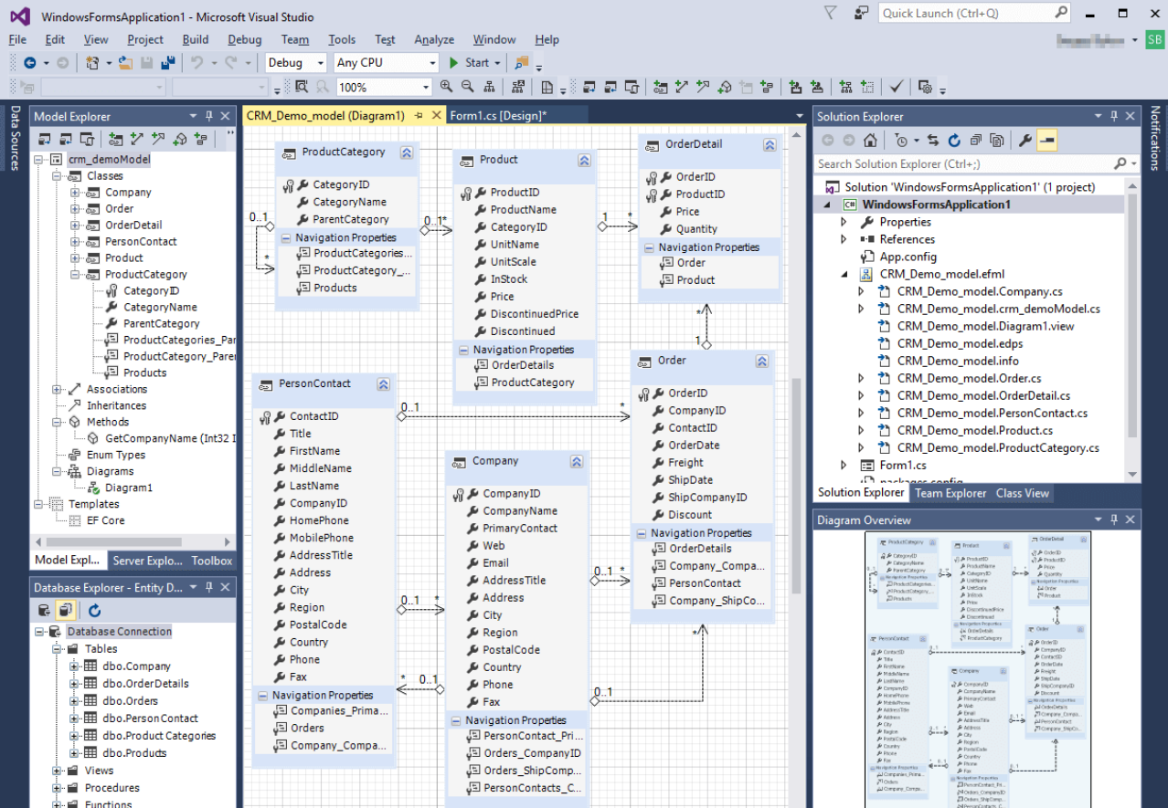Click the checkmark Validate icon in toolbar
Screen dimensions: 1168x808
(x=897, y=87)
